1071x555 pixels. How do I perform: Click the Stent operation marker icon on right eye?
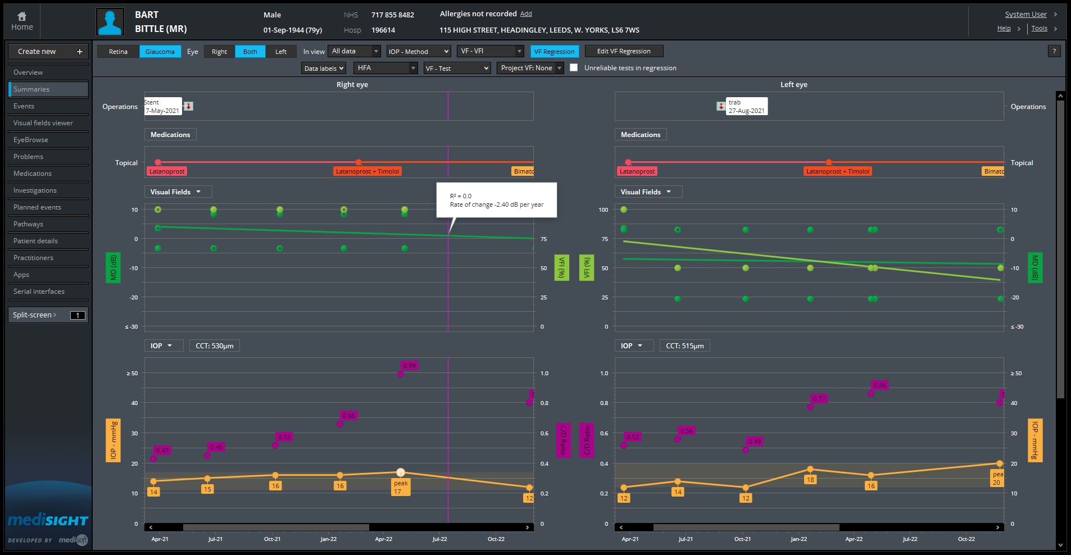coord(188,106)
